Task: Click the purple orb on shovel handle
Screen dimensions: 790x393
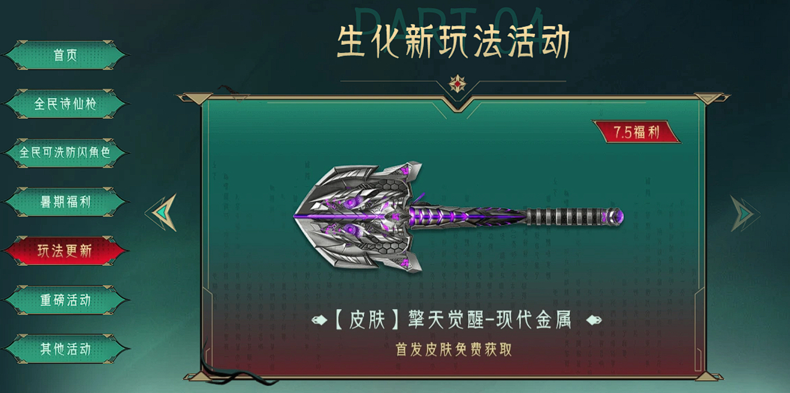Action: tap(616, 215)
